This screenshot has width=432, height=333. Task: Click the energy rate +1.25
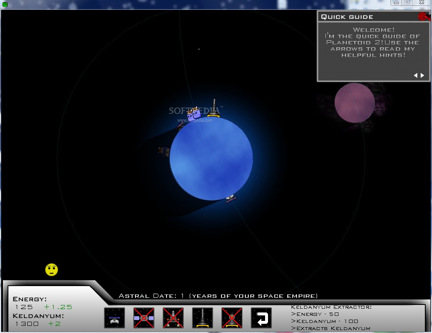pyautogui.click(x=58, y=307)
